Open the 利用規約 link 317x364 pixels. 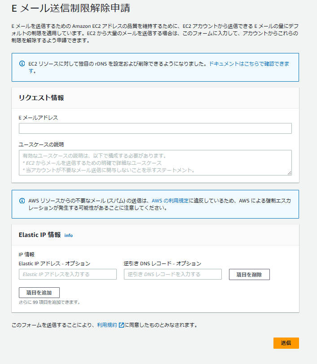click(x=107, y=325)
